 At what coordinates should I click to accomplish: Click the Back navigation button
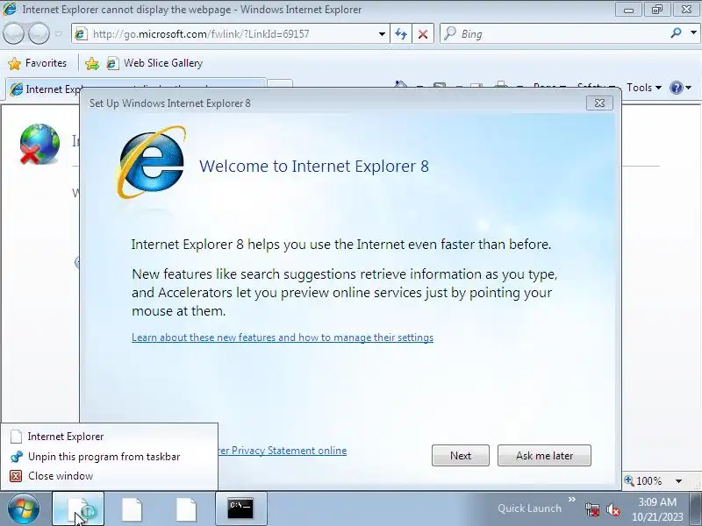13,33
